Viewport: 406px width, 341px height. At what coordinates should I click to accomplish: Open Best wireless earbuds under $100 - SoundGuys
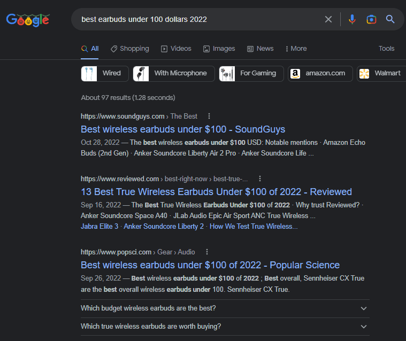(183, 129)
